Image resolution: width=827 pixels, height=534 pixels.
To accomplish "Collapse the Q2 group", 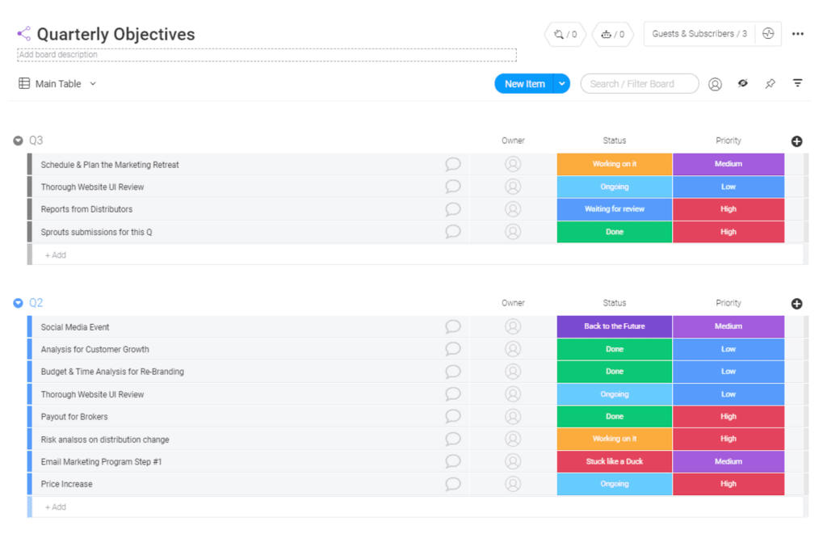I will [x=18, y=303].
